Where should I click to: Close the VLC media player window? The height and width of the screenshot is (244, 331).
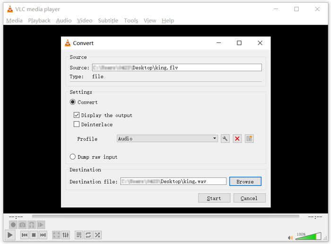pos(317,9)
